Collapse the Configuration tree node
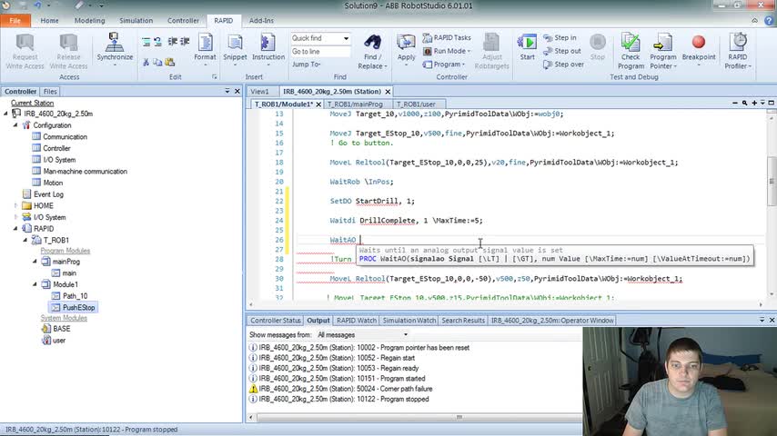This screenshot has height=436, width=777. coord(15,125)
